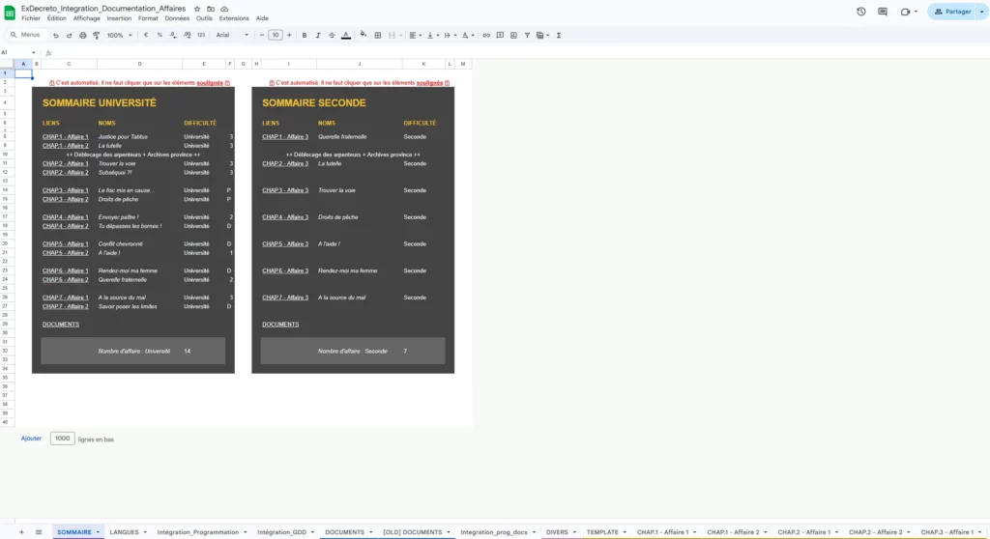Open the Affichage menu
This screenshot has height=539, width=990.
[86, 18]
